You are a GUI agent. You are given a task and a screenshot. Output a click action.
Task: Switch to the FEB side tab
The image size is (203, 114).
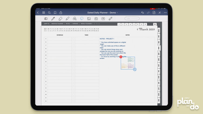point(159,42)
